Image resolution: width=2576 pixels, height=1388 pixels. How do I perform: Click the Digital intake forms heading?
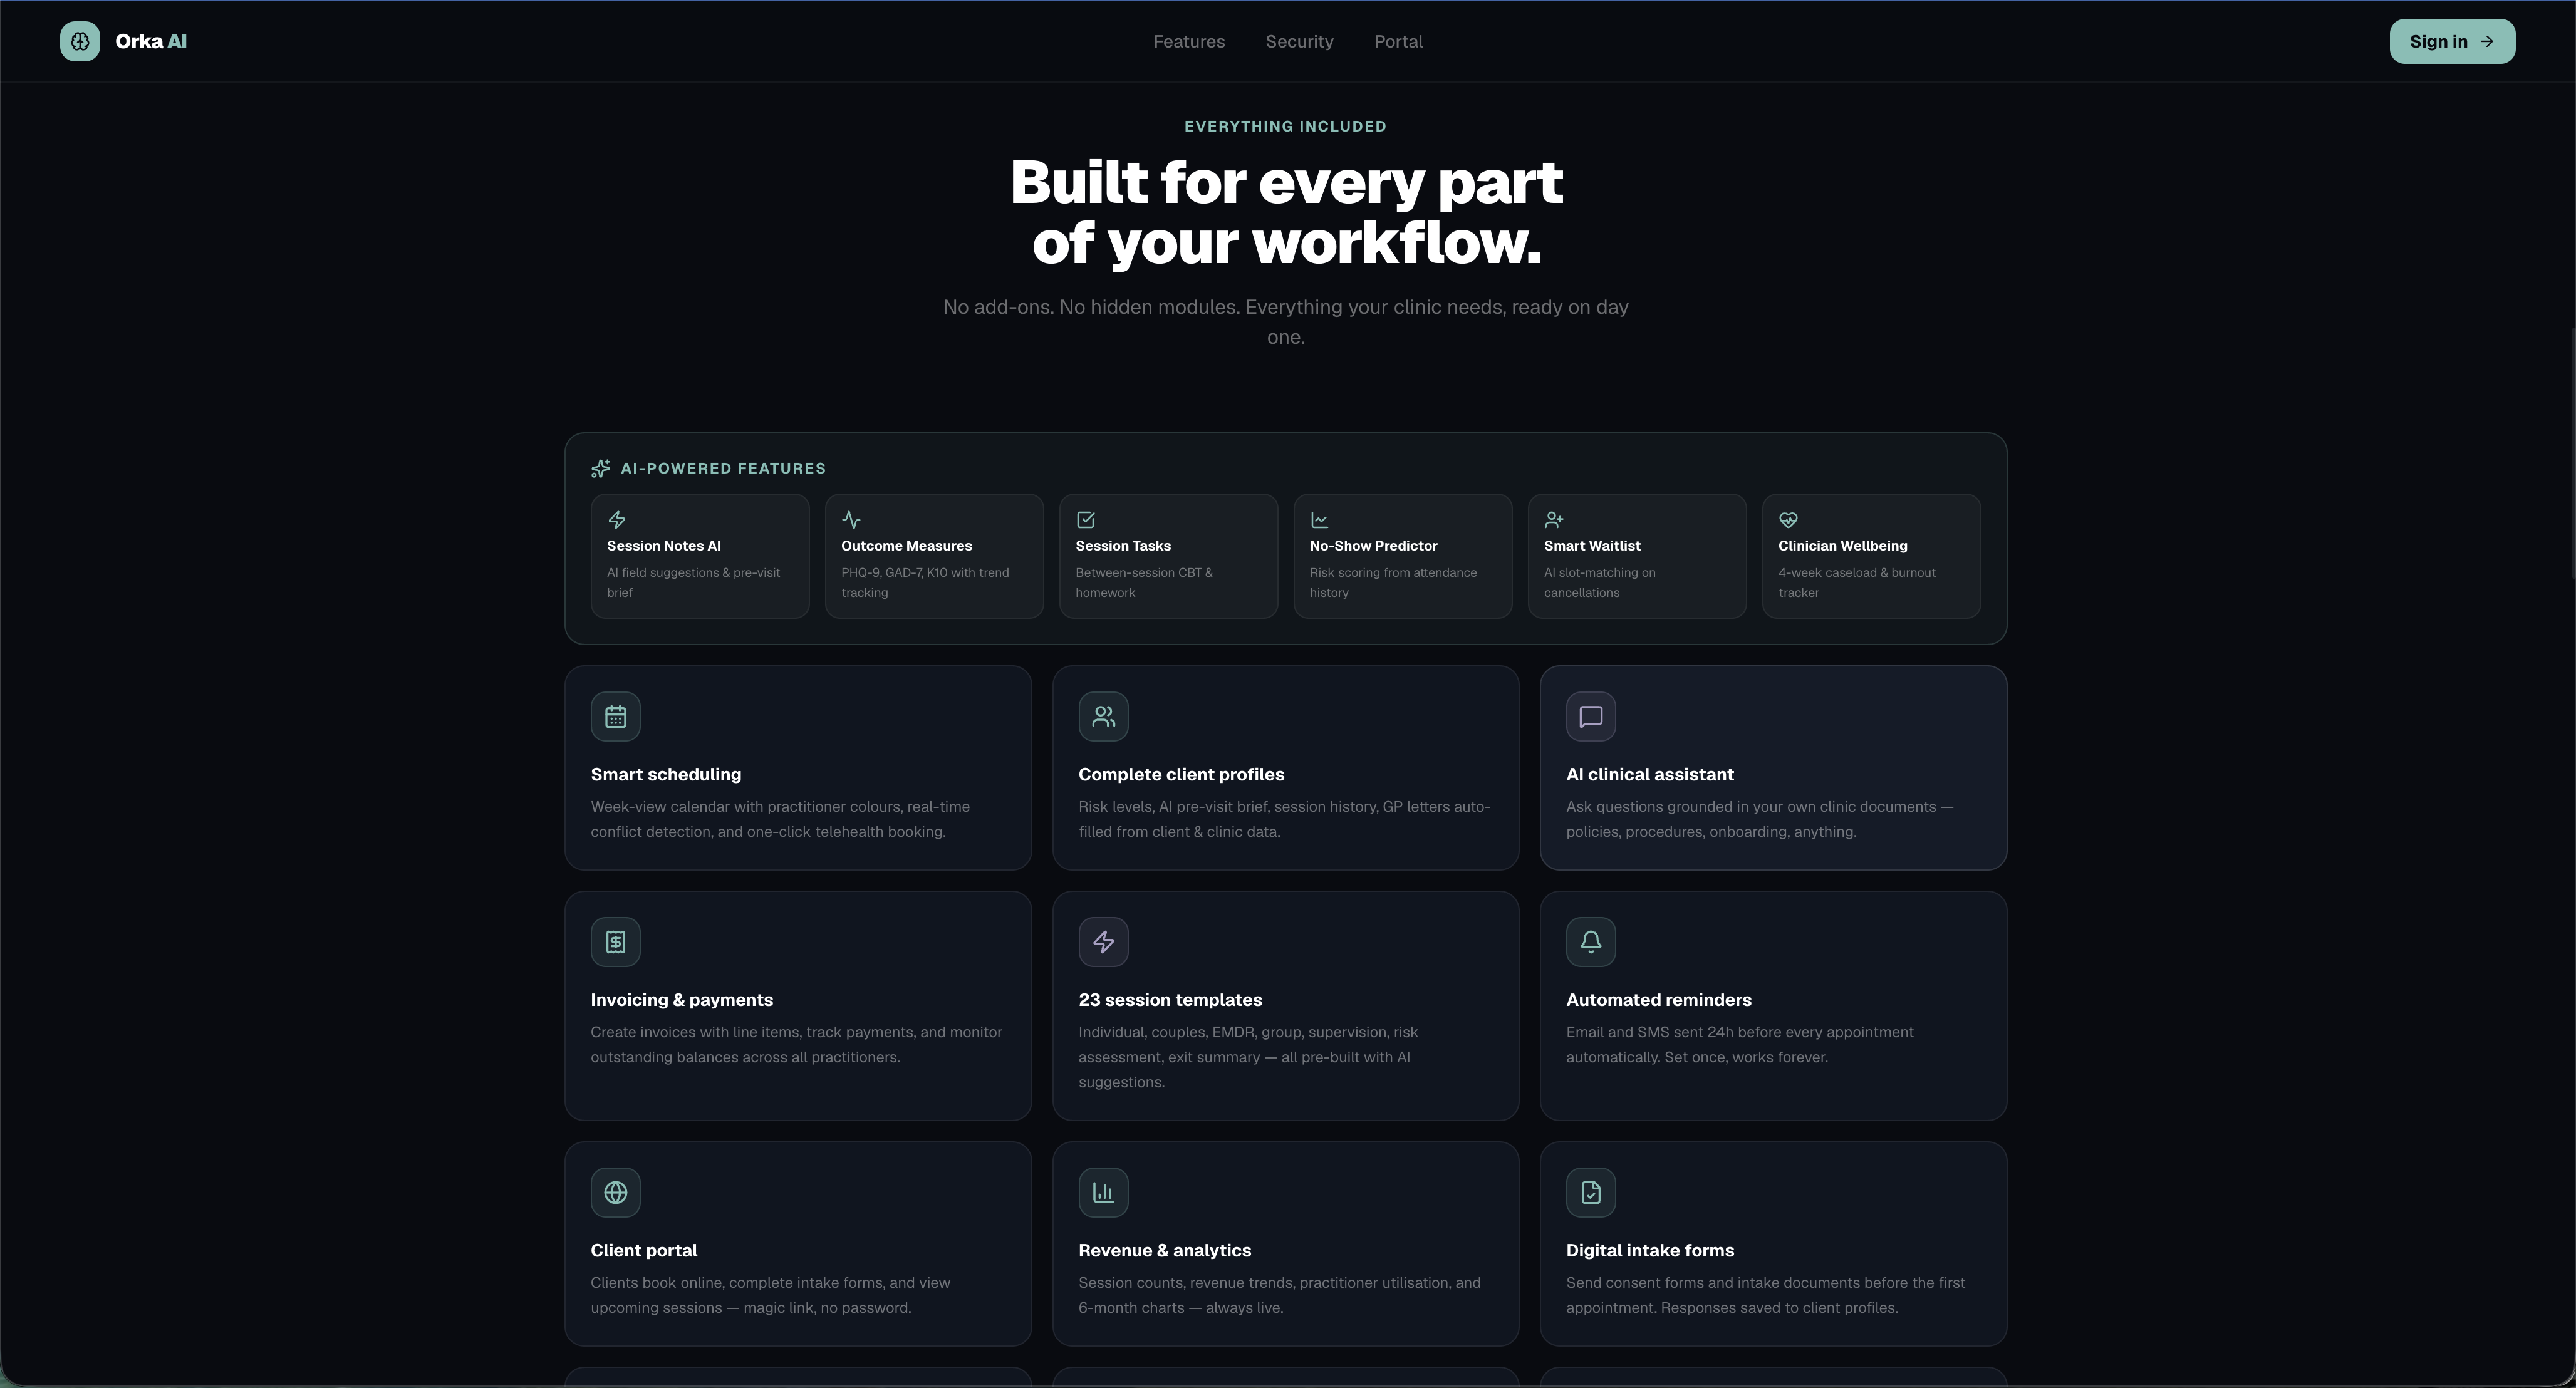pos(1650,1250)
